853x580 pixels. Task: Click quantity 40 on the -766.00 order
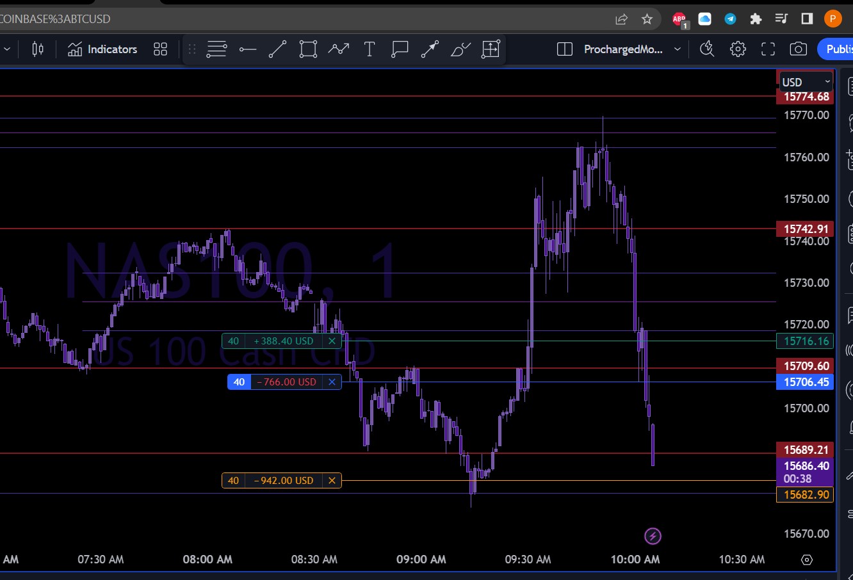(239, 382)
